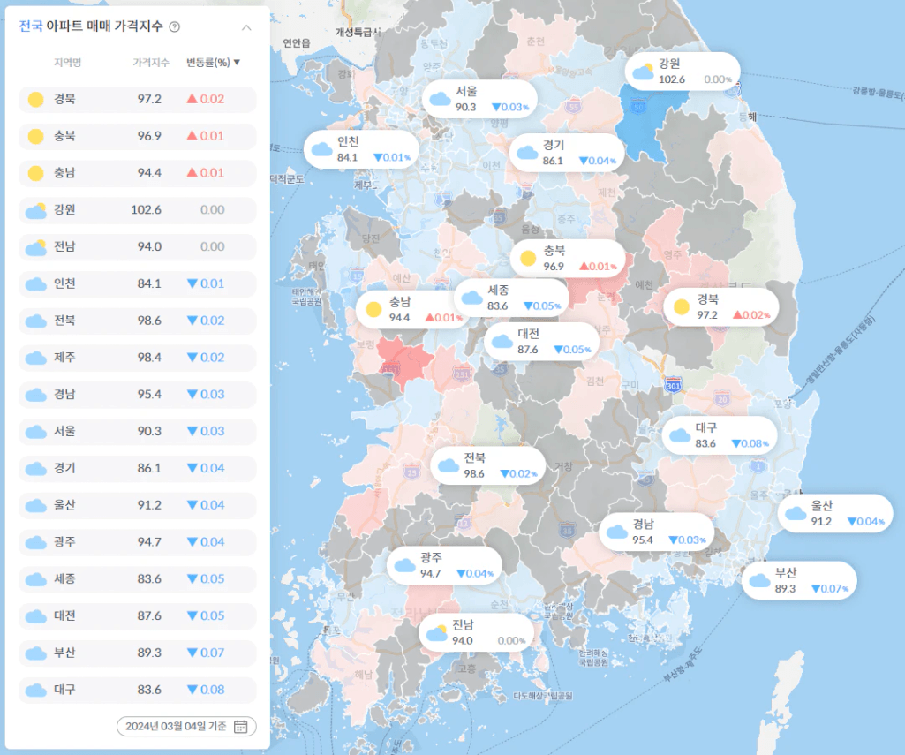Open the 대전 87.6 map bubble
Image resolution: width=905 pixels, height=755 pixels.
click(541, 342)
